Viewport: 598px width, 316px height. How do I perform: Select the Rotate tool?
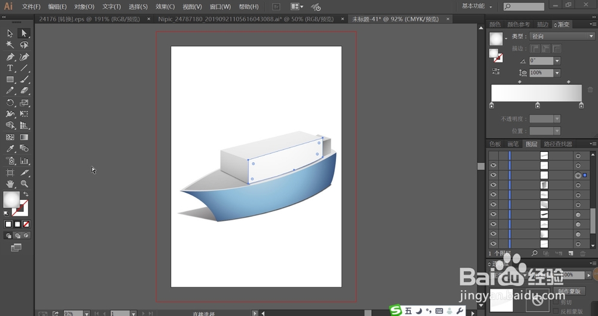tap(10, 103)
